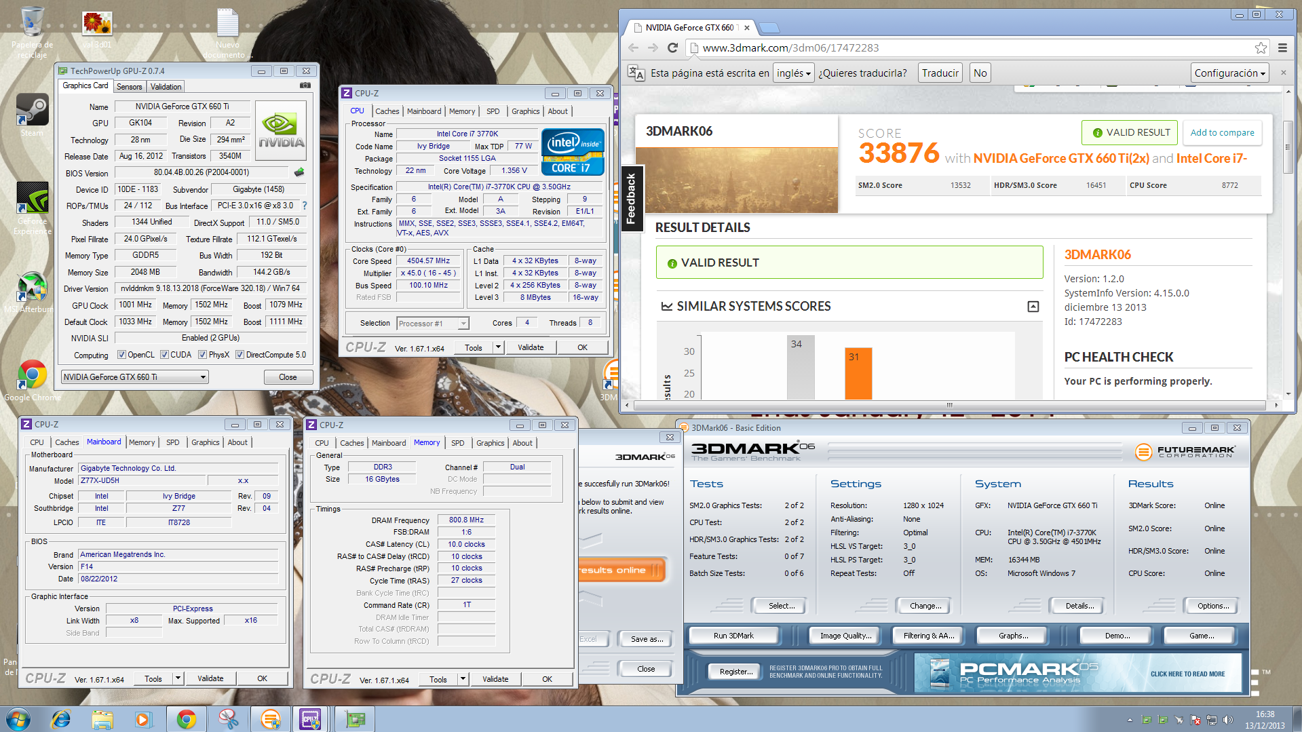The width and height of the screenshot is (1302, 732).
Task: Go back in Chrome browser
Action: click(x=633, y=47)
